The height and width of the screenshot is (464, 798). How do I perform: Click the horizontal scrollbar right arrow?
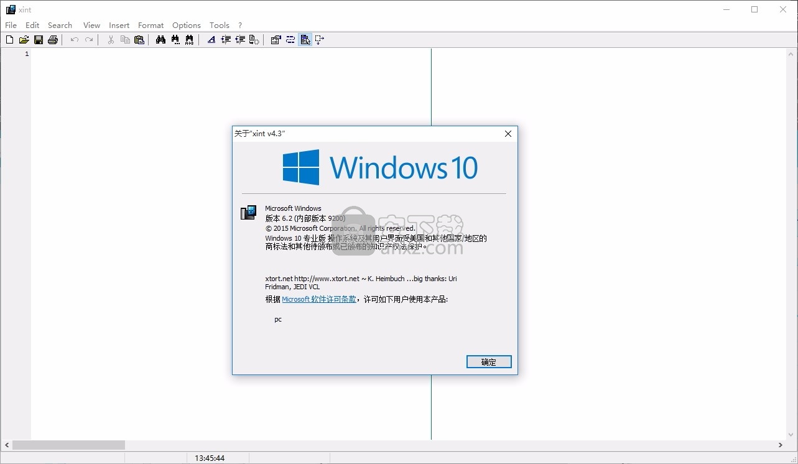(781, 445)
